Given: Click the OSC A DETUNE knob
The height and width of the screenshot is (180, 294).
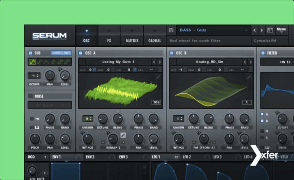Looking at the screenshot, I should click(102, 119).
